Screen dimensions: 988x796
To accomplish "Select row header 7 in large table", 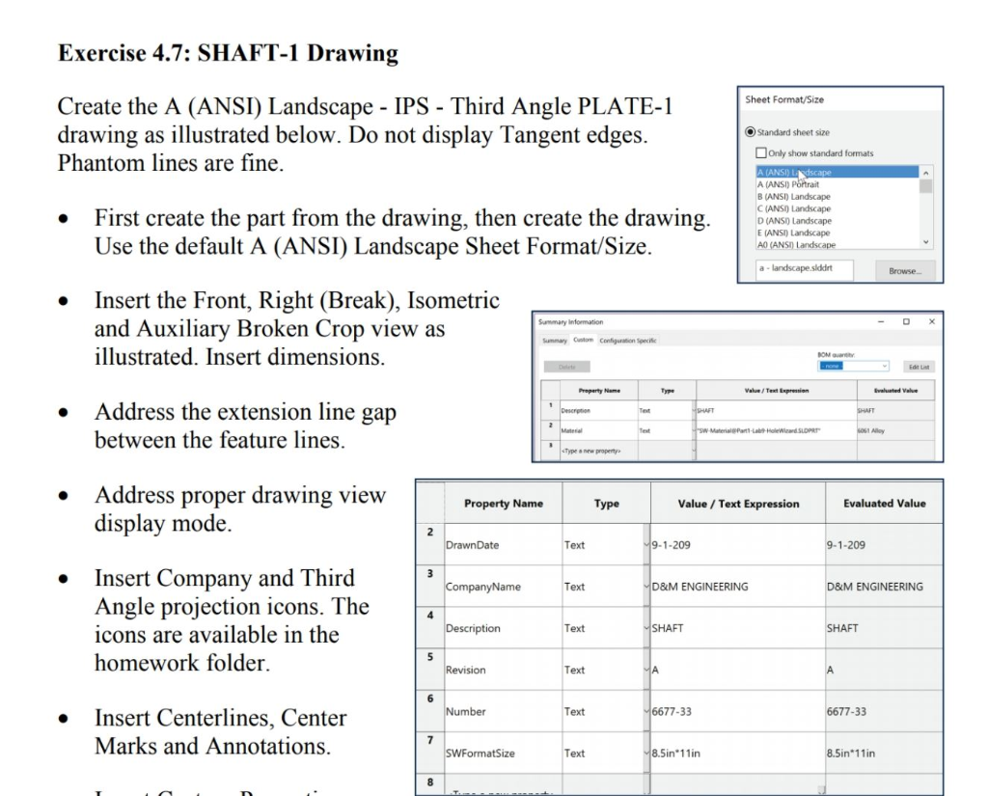I will (x=429, y=753).
